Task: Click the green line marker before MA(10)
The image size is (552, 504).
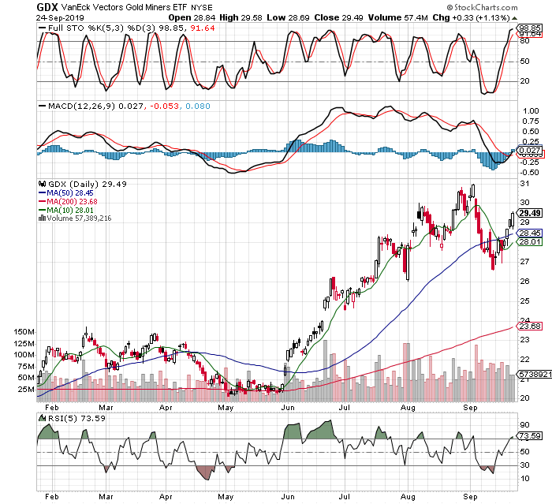Action: pyautogui.click(x=43, y=211)
